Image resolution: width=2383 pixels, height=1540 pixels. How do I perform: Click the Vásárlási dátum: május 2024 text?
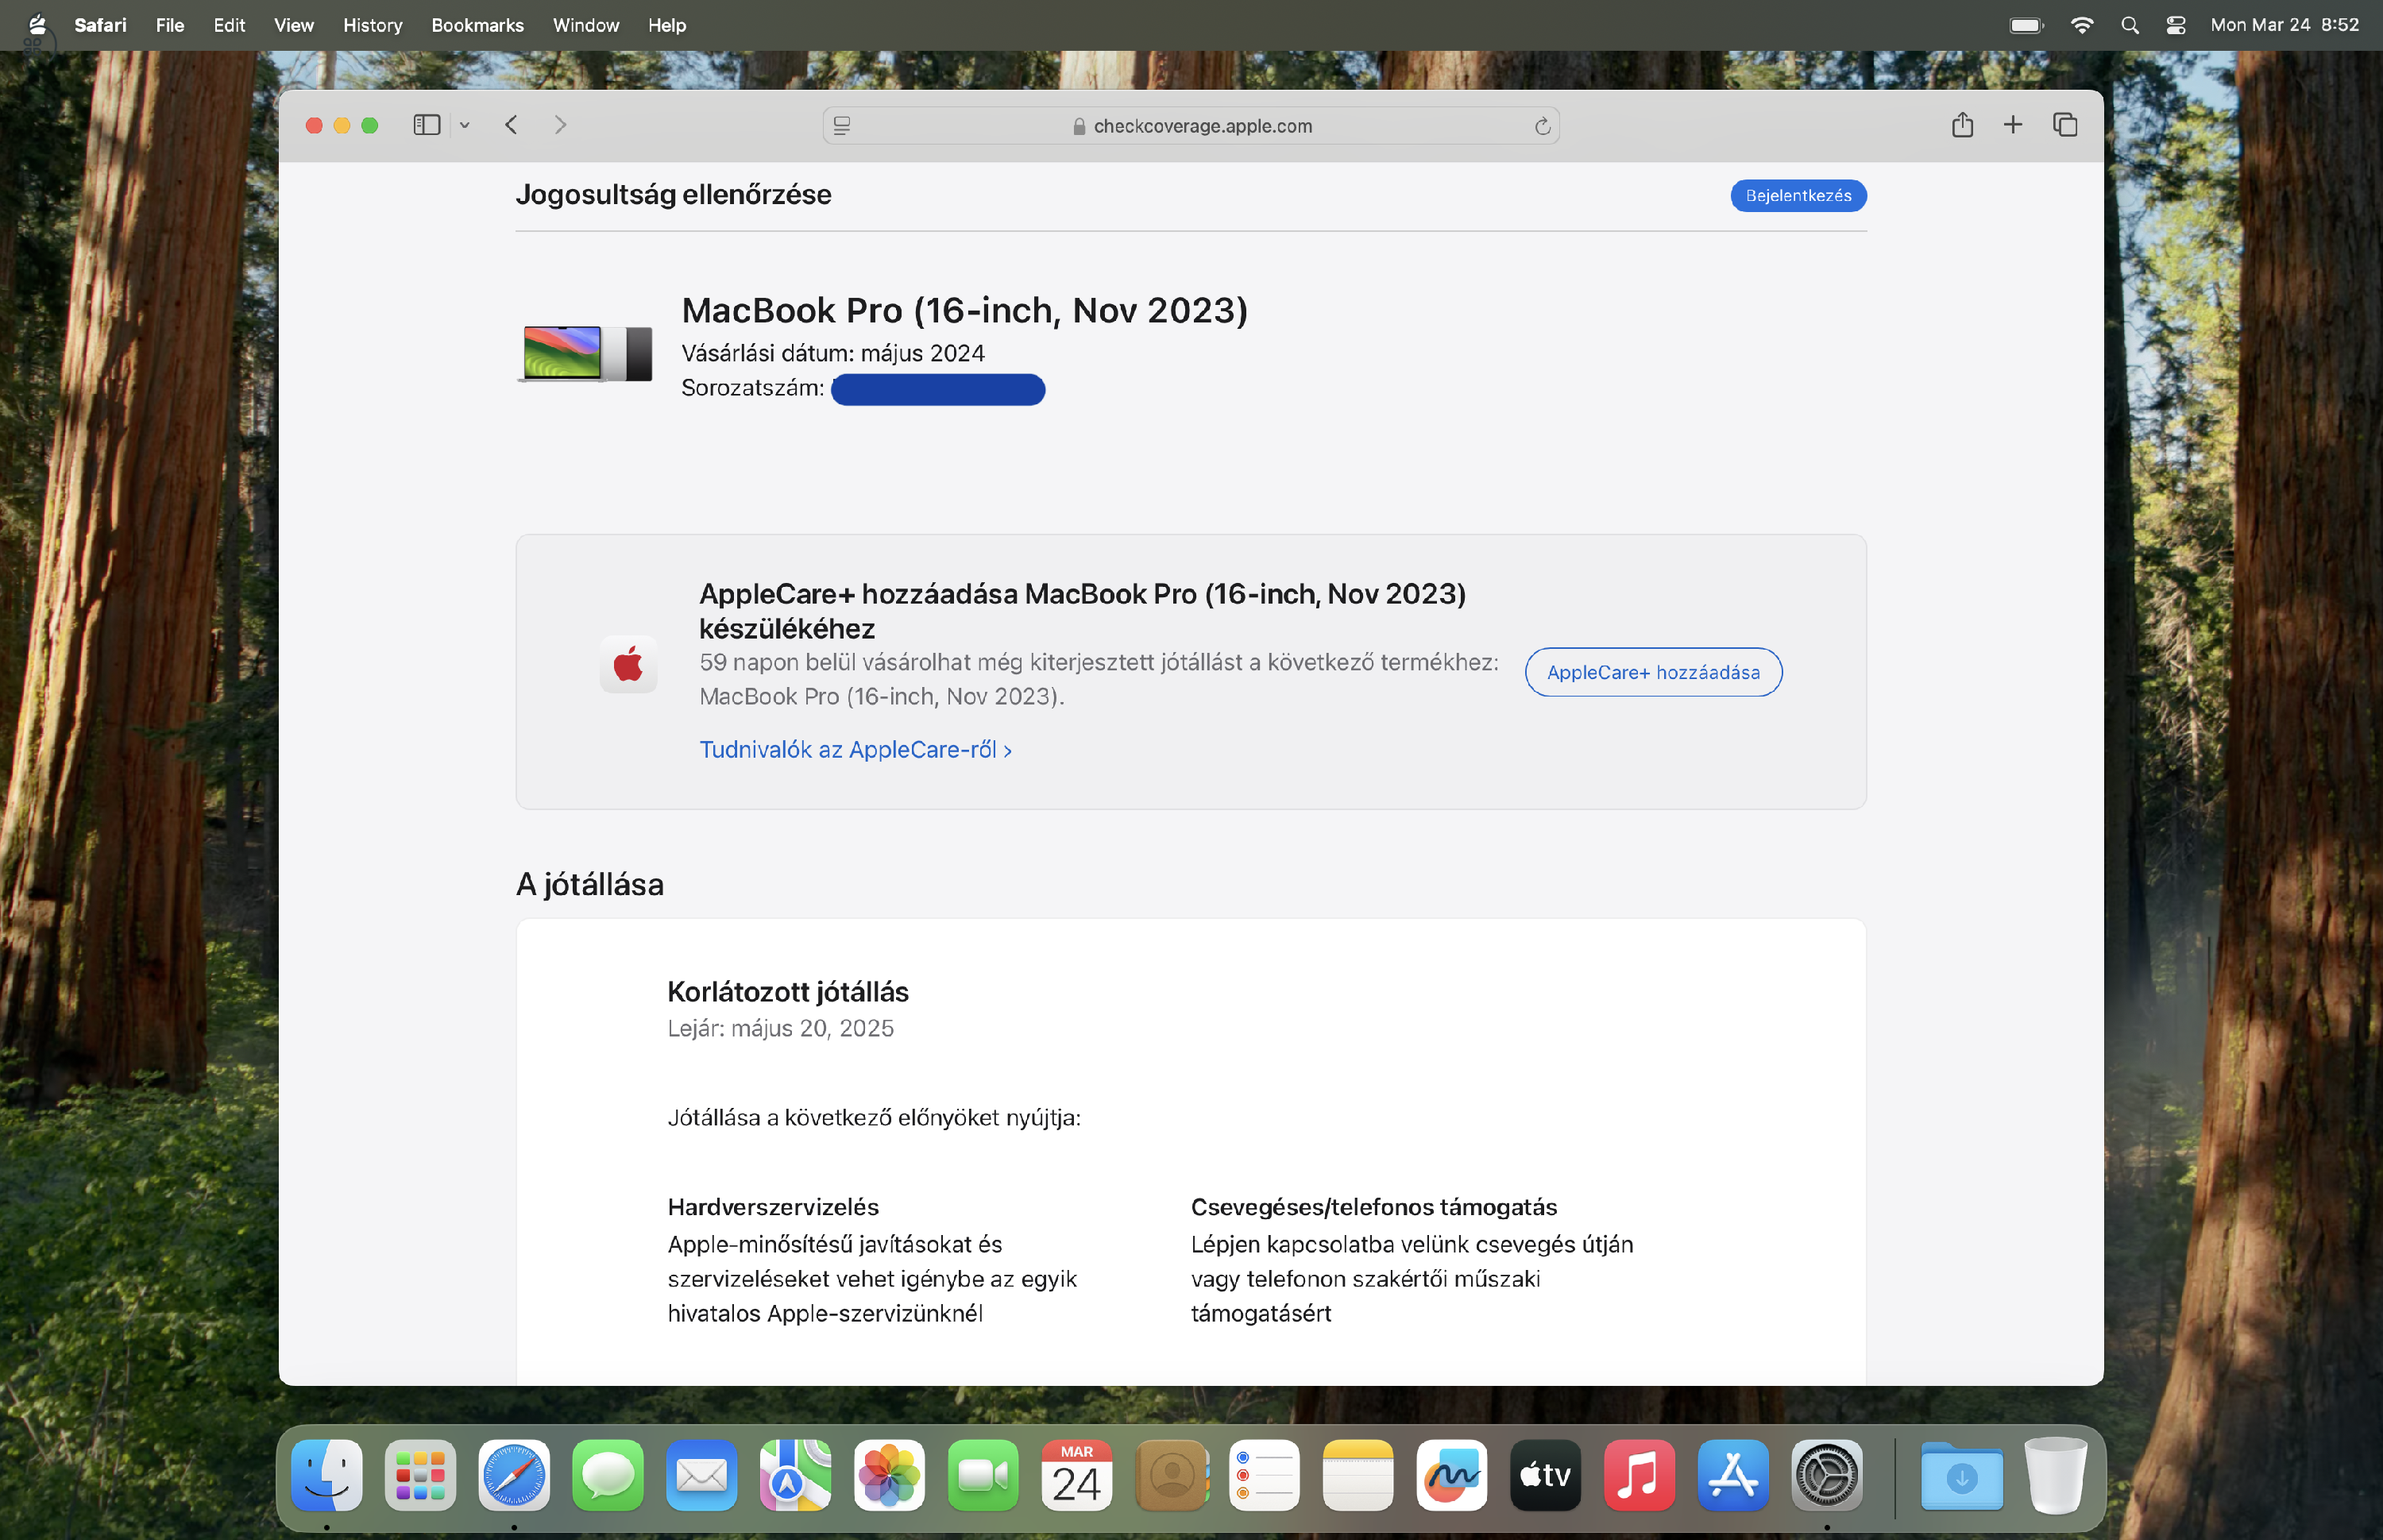click(833, 353)
